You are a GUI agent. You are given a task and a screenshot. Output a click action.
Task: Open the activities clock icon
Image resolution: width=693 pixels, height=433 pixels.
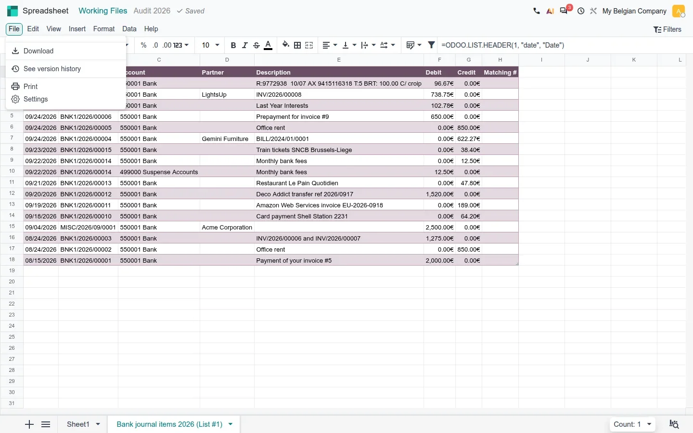pos(581,11)
